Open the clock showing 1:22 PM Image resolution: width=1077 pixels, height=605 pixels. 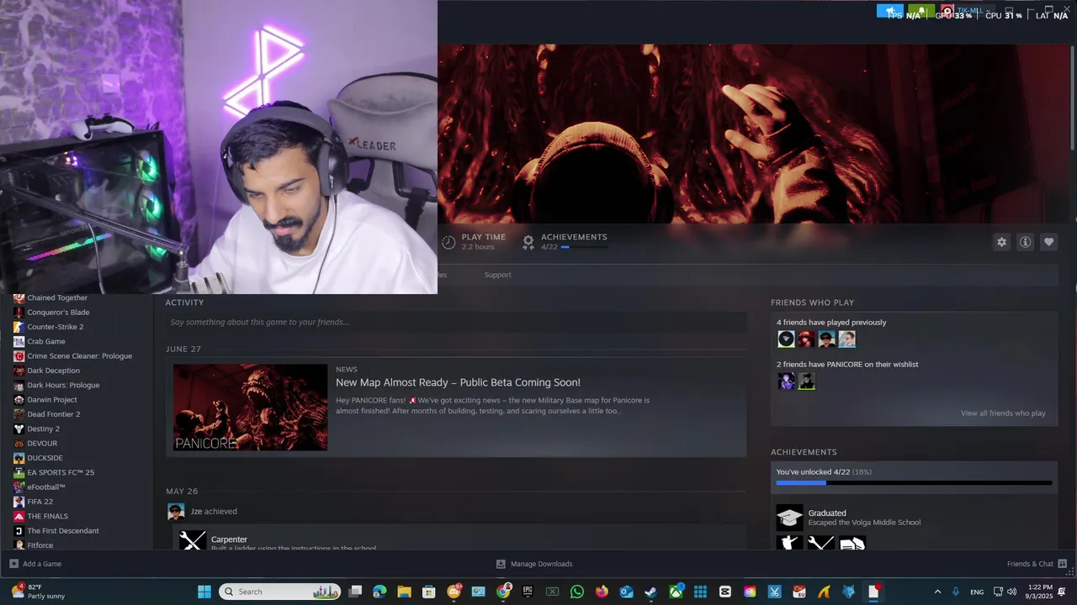coord(1040,592)
